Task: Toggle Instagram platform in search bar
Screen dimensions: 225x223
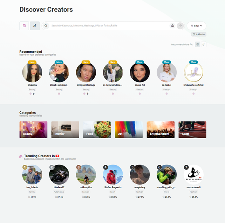Action: pyautogui.click(x=24, y=26)
